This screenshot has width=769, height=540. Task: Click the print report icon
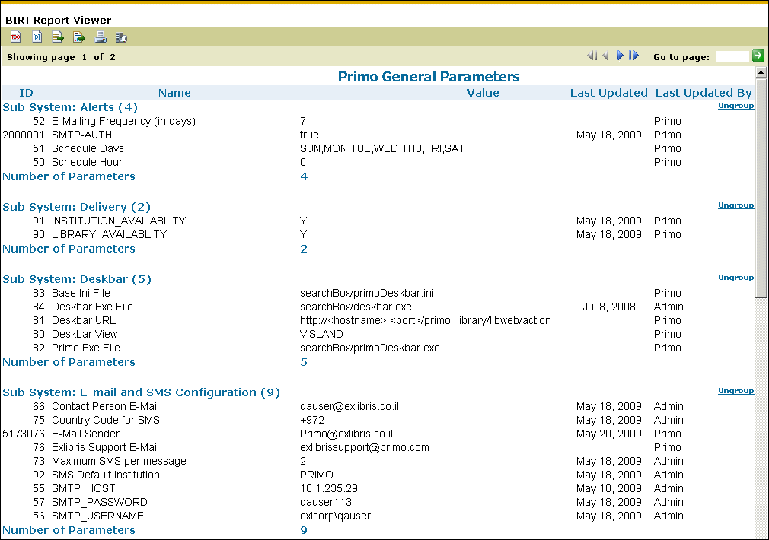(x=100, y=37)
